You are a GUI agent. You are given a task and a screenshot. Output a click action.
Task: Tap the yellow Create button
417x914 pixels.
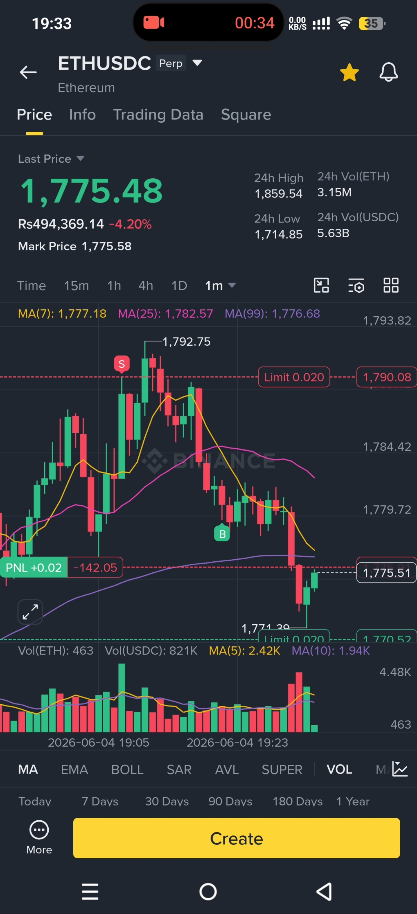(x=236, y=838)
